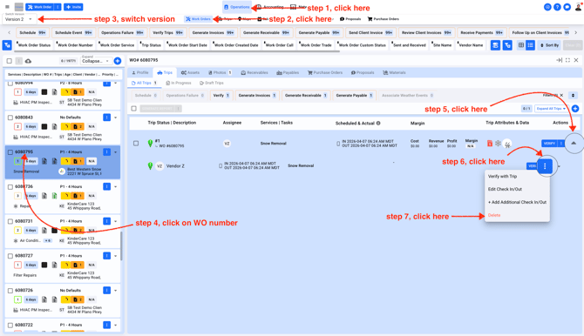Image resolution: width=584 pixels, height=336 pixels.
Task: Click the blue filter icon left of Work Order Status
Action: (x=7, y=45)
